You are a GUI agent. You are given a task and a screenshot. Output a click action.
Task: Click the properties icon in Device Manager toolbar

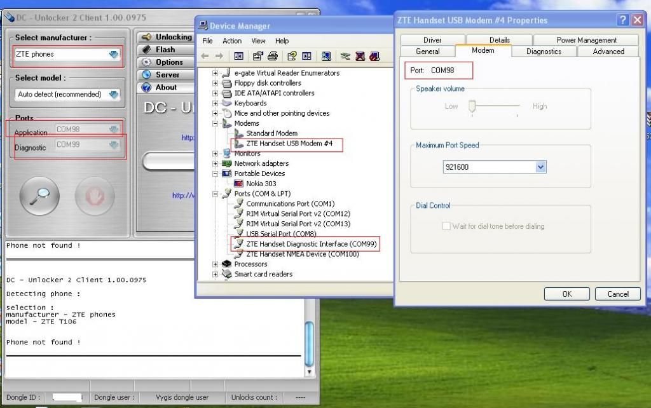(258, 57)
